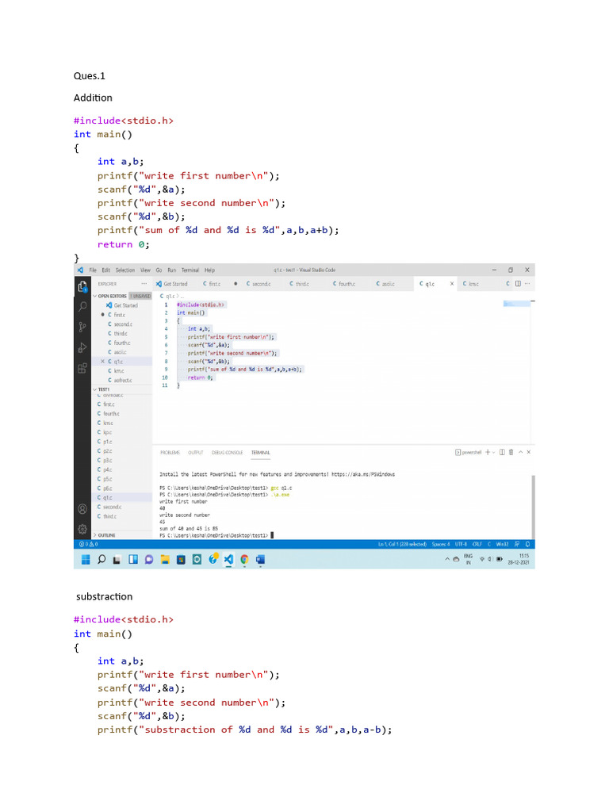Open the Accounts icon in activity bar
The height and width of the screenshot is (812, 609).
(82, 508)
